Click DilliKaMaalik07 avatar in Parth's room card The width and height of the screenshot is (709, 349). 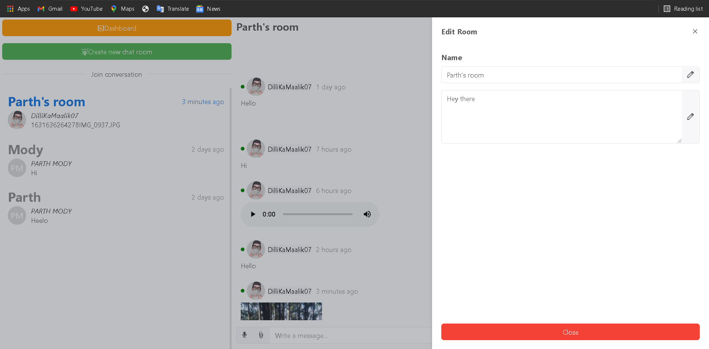coord(17,120)
